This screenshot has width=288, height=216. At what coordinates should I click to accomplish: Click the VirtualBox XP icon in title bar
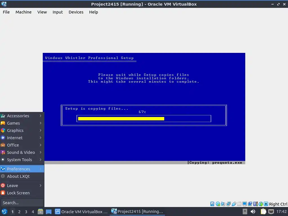pos(4,4)
